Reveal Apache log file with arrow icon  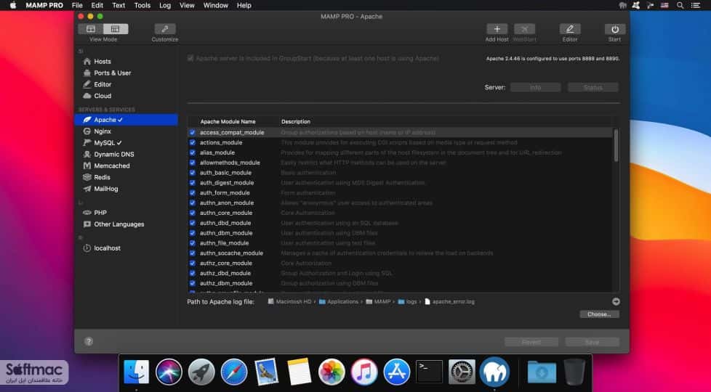click(616, 301)
